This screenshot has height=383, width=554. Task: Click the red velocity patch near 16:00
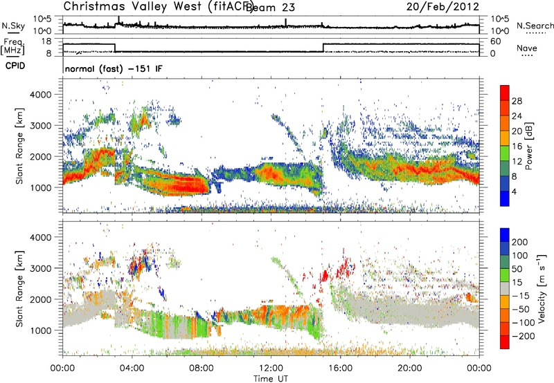coord(345,269)
